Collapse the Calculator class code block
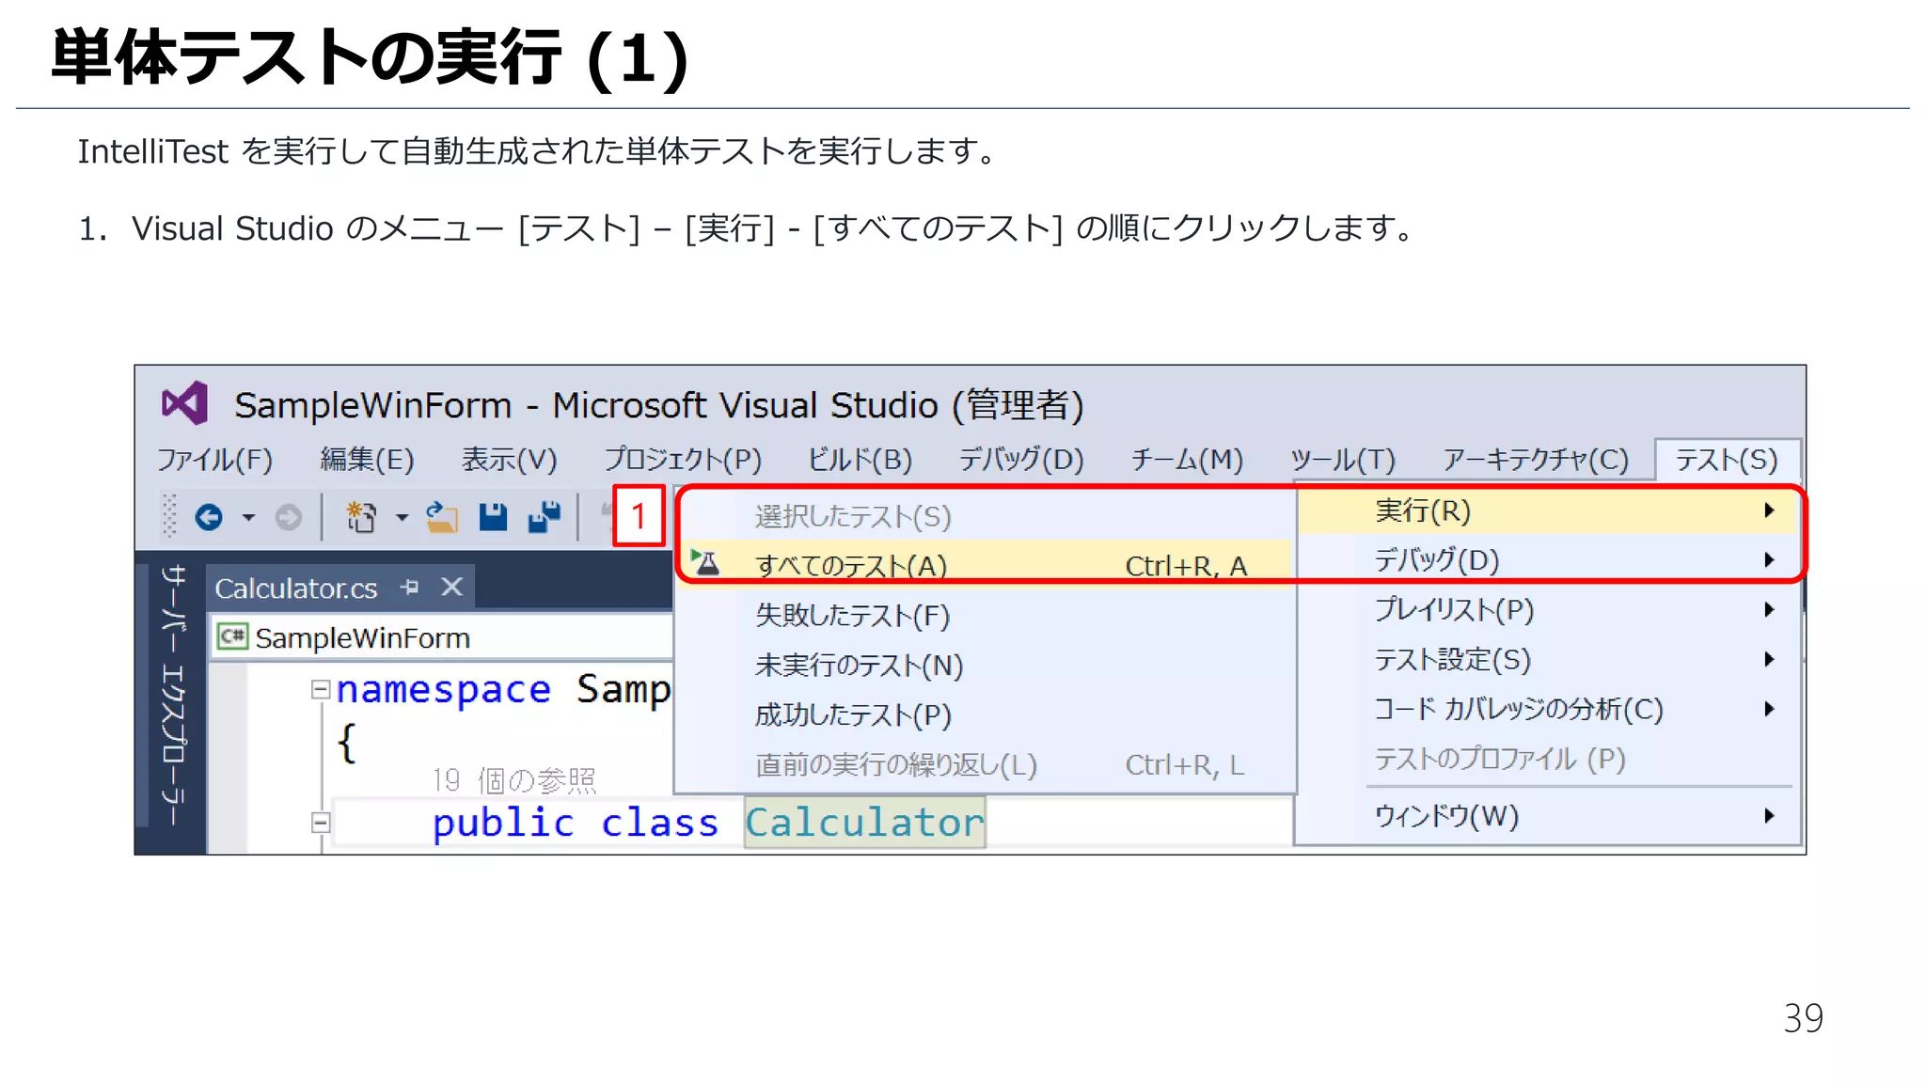This screenshot has width=1926, height=1083. pos(321,823)
